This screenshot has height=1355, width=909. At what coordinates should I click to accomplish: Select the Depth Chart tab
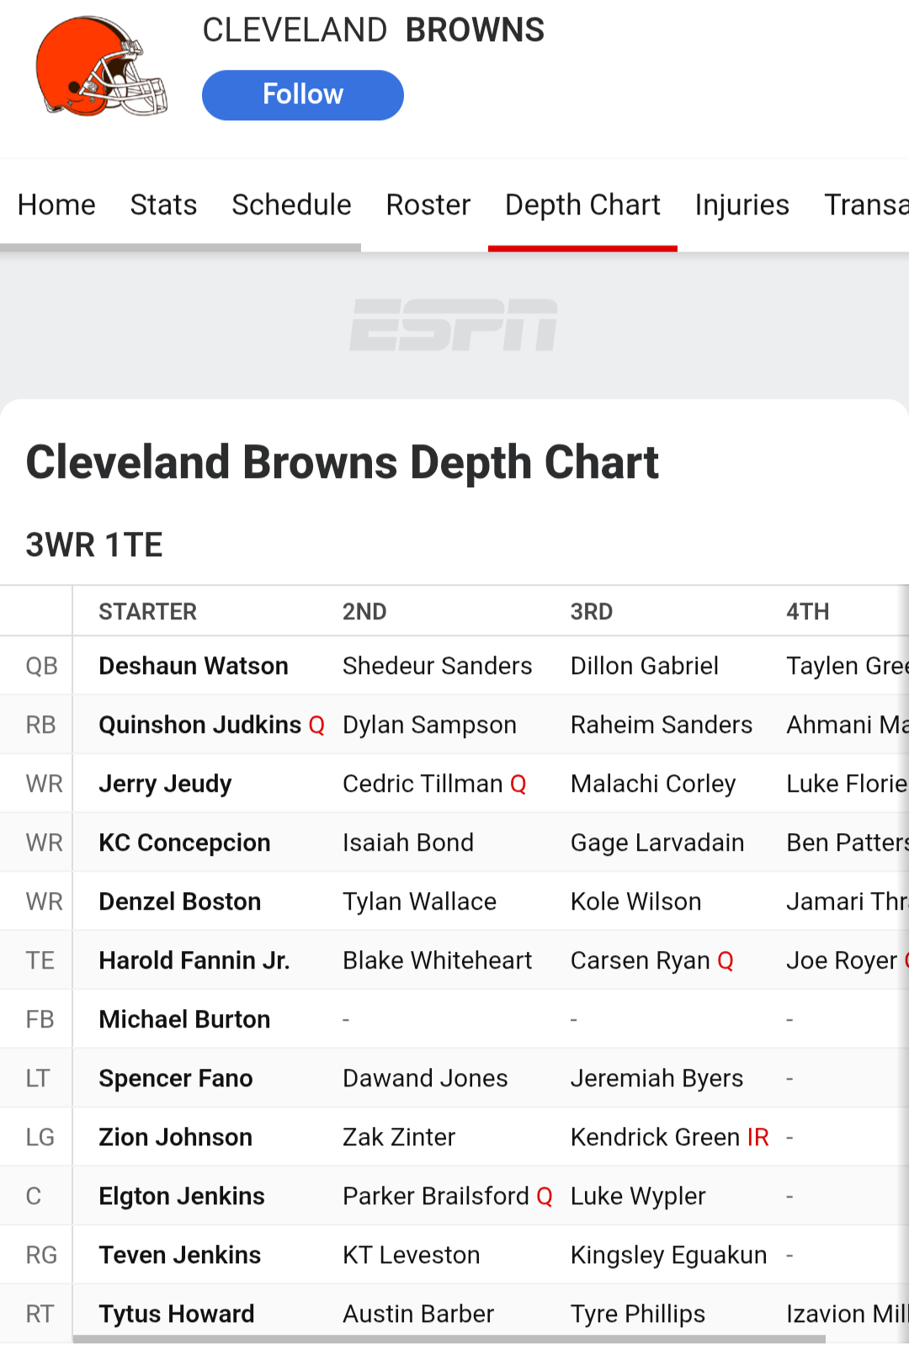click(582, 205)
